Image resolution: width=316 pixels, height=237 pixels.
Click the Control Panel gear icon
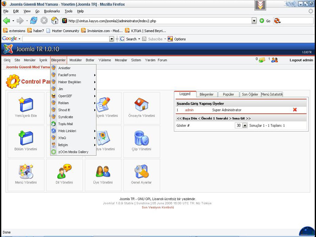tap(13, 81)
